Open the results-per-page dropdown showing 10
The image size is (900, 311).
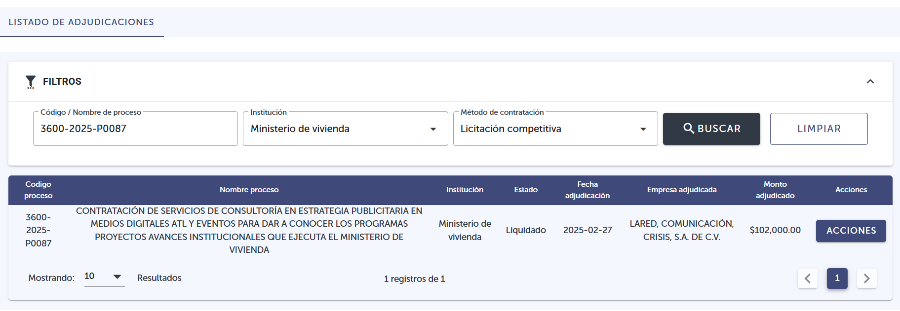pyautogui.click(x=104, y=276)
